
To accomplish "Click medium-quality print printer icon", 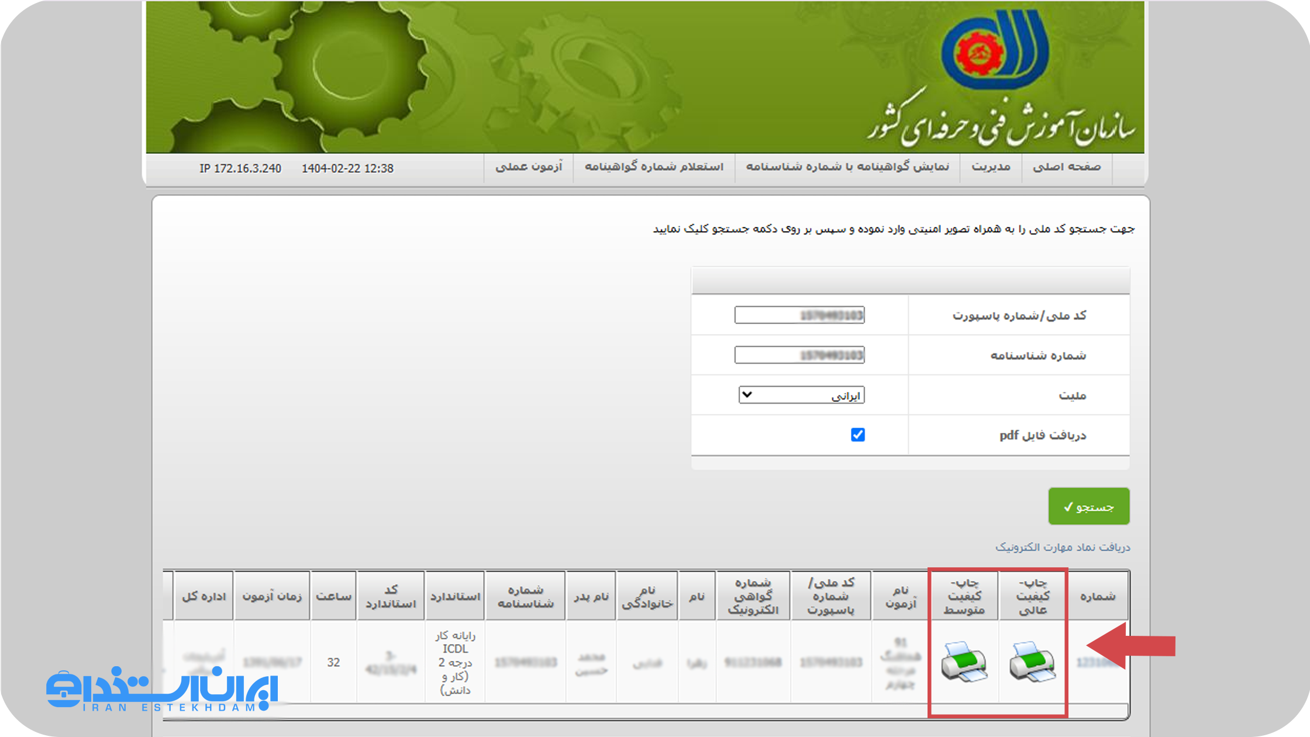I will pos(964,661).
